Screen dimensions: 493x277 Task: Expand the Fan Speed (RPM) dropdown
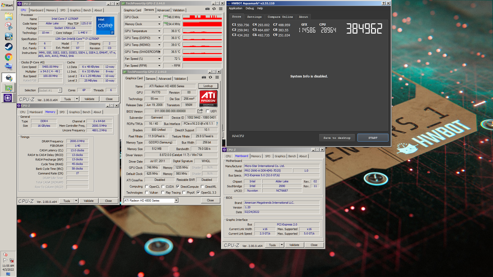(159, 66)
